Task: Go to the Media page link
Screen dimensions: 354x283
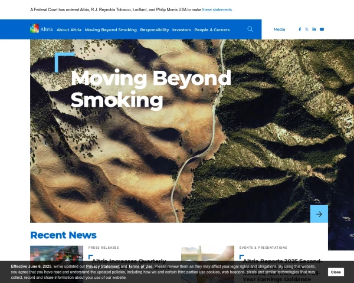Action: tap(279, 29)
